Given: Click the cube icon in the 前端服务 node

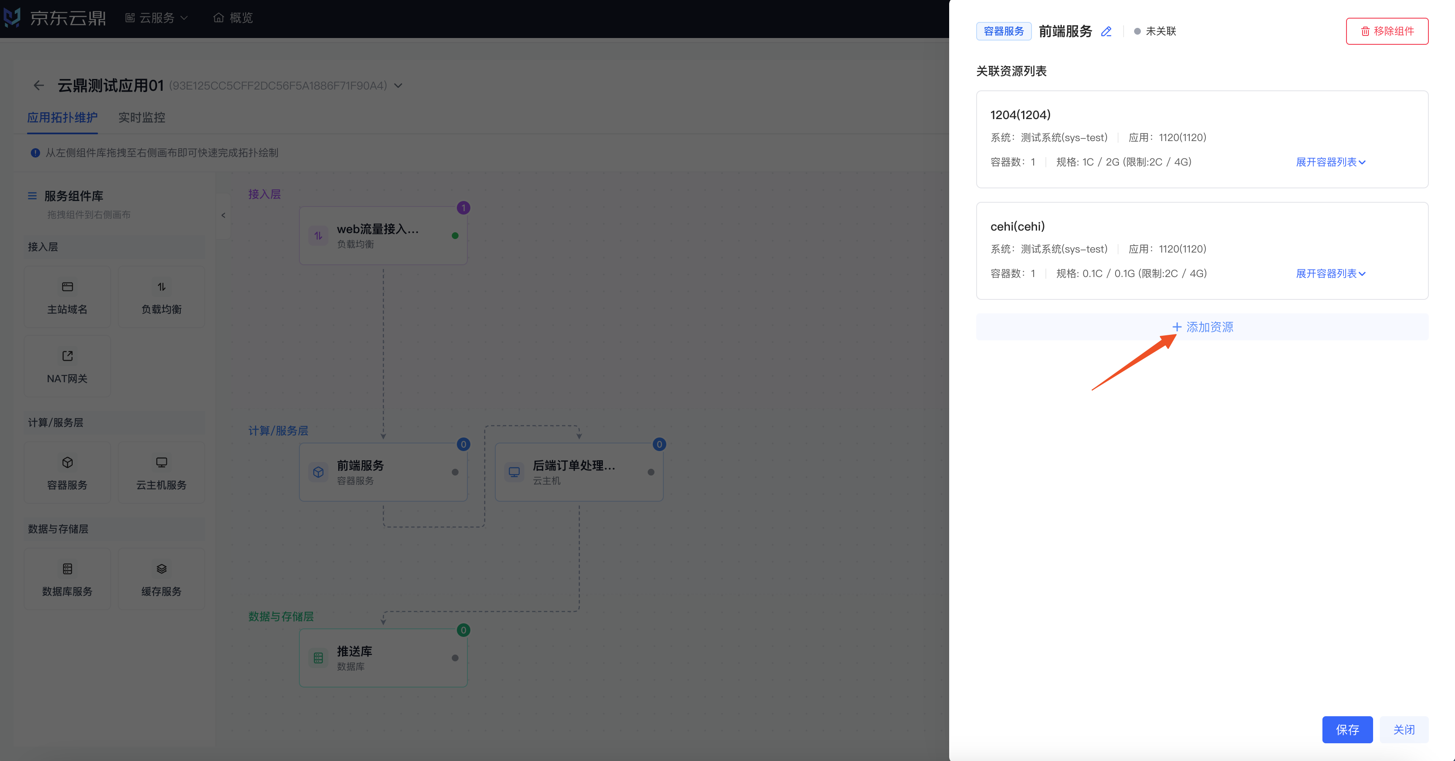Looking at the screenshot, I should (x=318, y=472).
